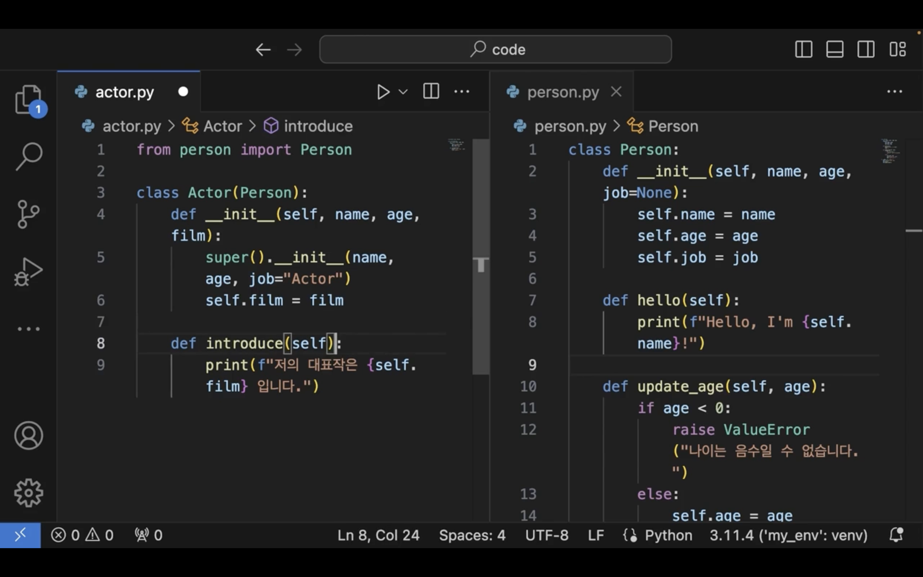Toggle the primary side bar layout

click(804, 49)
